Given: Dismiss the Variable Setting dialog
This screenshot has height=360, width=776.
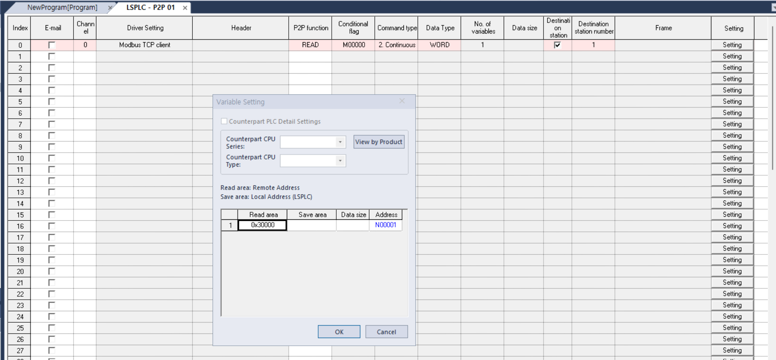Looking at the screenshot, I should pyautogui.click(x=402, y=101).
